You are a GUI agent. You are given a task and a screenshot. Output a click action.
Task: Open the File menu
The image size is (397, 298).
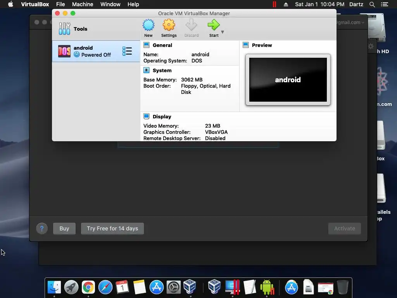pyautogui.click(x=60, y=4)
